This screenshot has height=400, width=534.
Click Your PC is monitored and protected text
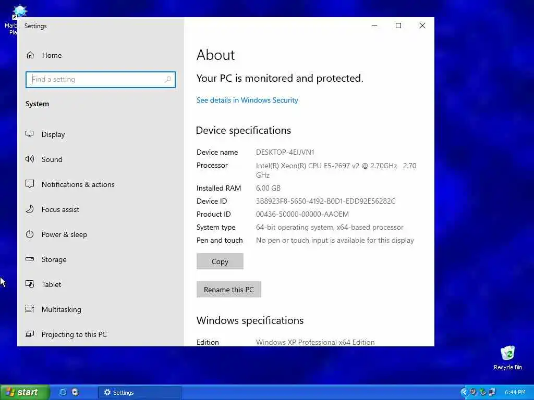point(280,78)
